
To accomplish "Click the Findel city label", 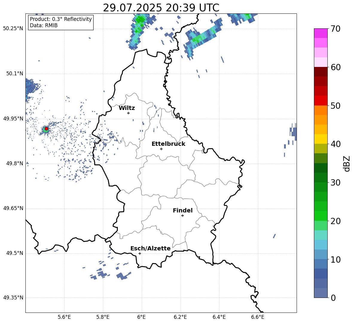I will click(183, 210).
